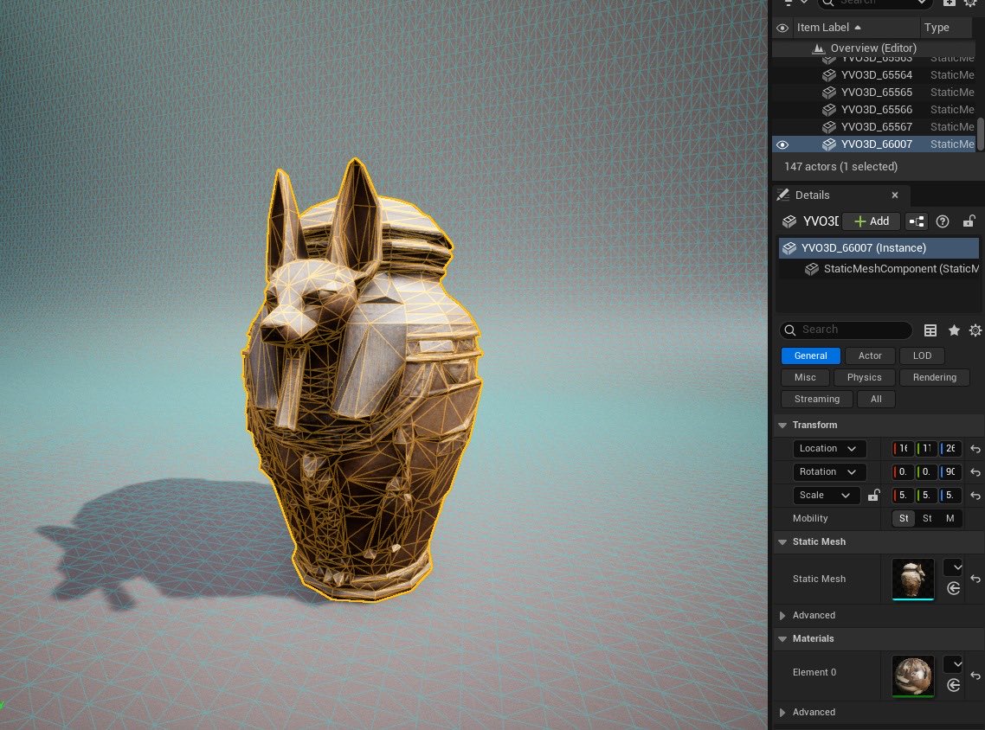Collapse the Static Mesh section
The height and width of the screenshot is (730, 985).
(x=782, y=542)
